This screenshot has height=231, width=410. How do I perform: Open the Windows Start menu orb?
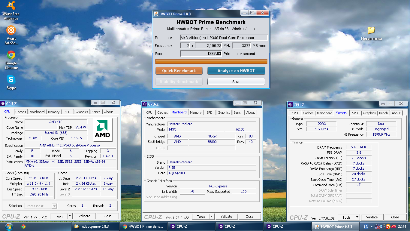tap(9, 226)
